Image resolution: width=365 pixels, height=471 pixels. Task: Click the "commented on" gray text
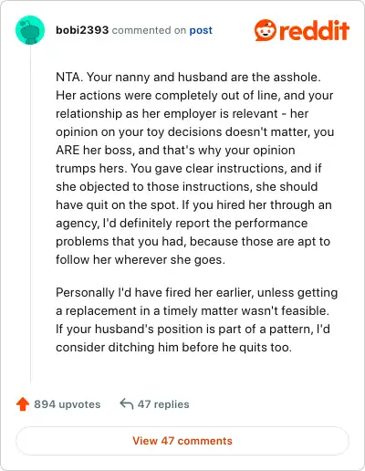[x=149, y=30]
